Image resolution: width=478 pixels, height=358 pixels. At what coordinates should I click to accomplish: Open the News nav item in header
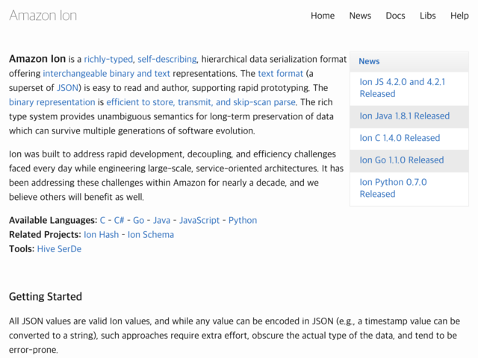(x=360, y=16)
